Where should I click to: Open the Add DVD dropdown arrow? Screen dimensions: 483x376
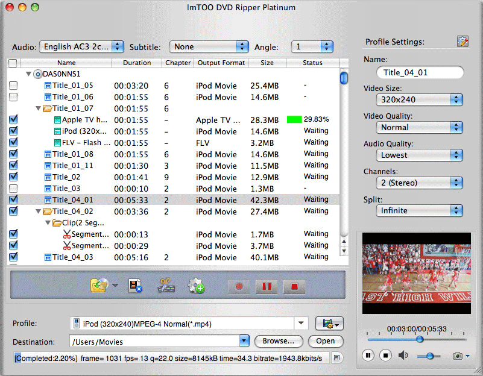pos(115,285)
